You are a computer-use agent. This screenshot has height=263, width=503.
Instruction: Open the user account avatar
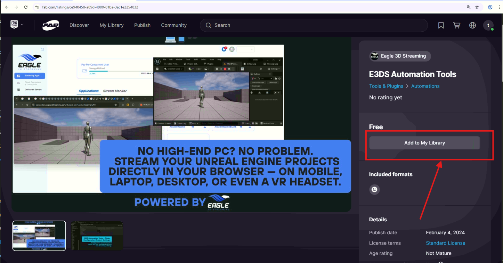488,25
